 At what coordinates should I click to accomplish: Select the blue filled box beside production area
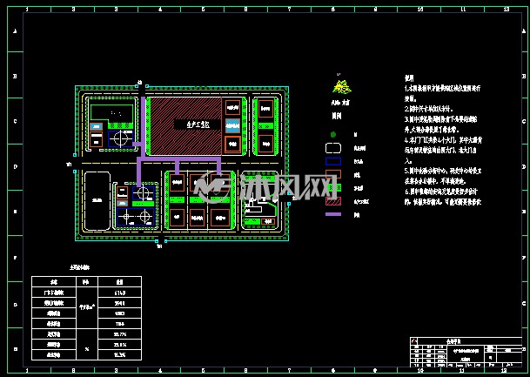tap(232, 125)
